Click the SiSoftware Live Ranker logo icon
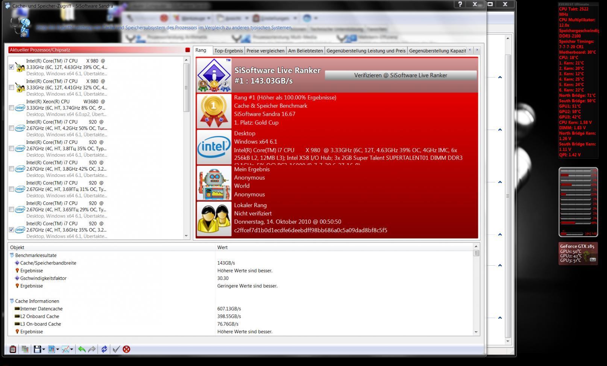Viewport: 607px width, 366px height. tap(214, 75)
